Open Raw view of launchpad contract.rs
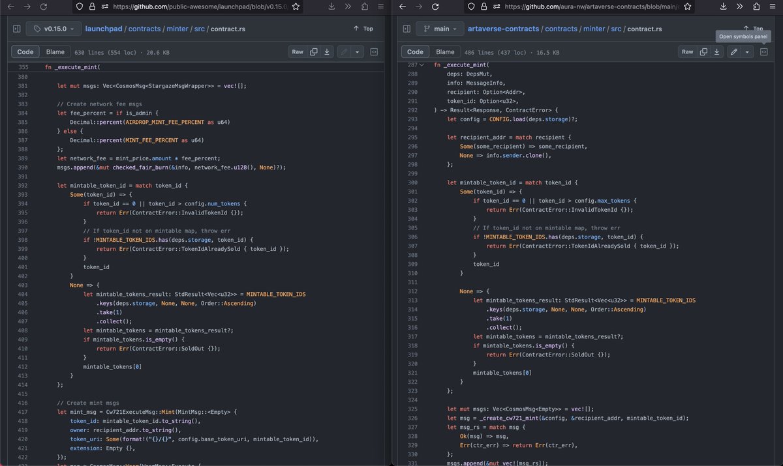 point(298,51)
